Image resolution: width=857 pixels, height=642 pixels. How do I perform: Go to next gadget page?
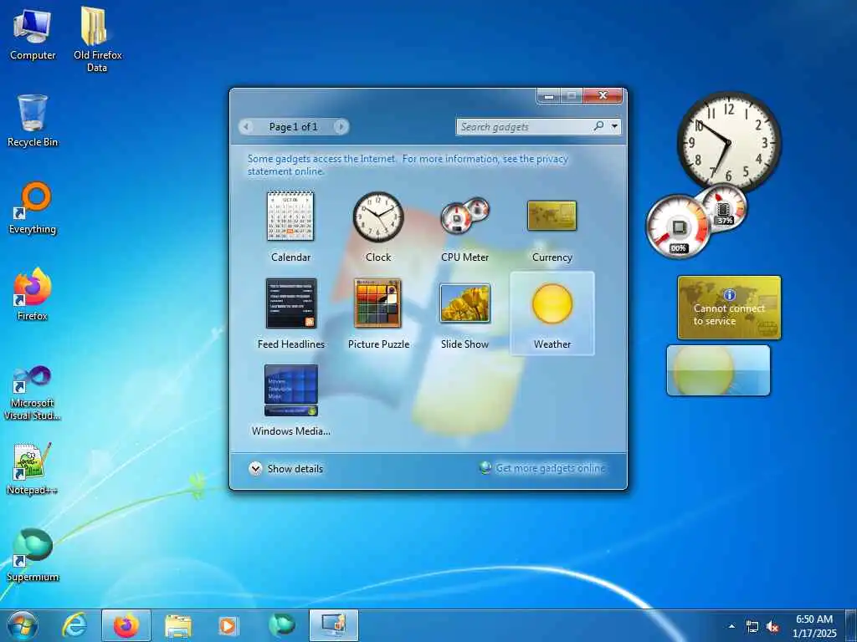click(341, 127)
